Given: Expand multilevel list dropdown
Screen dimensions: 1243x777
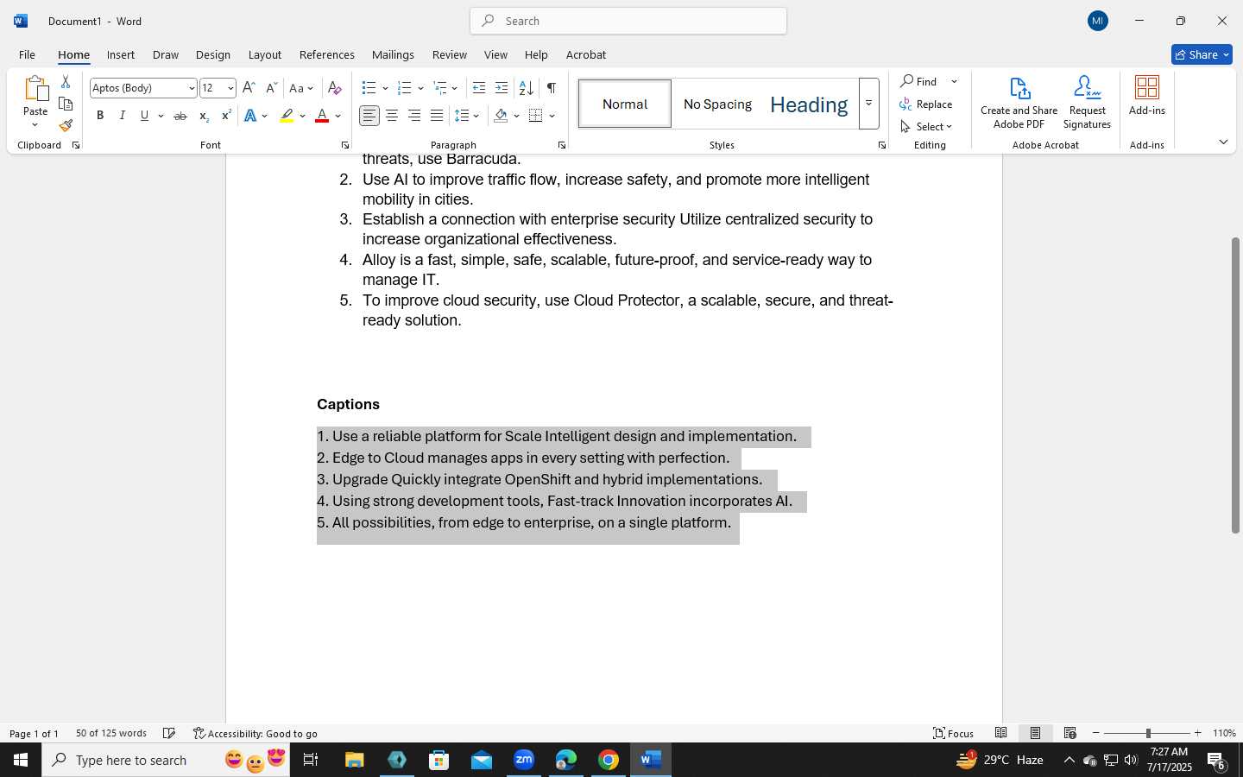Looking at the screenshot, I should (455, 88).
